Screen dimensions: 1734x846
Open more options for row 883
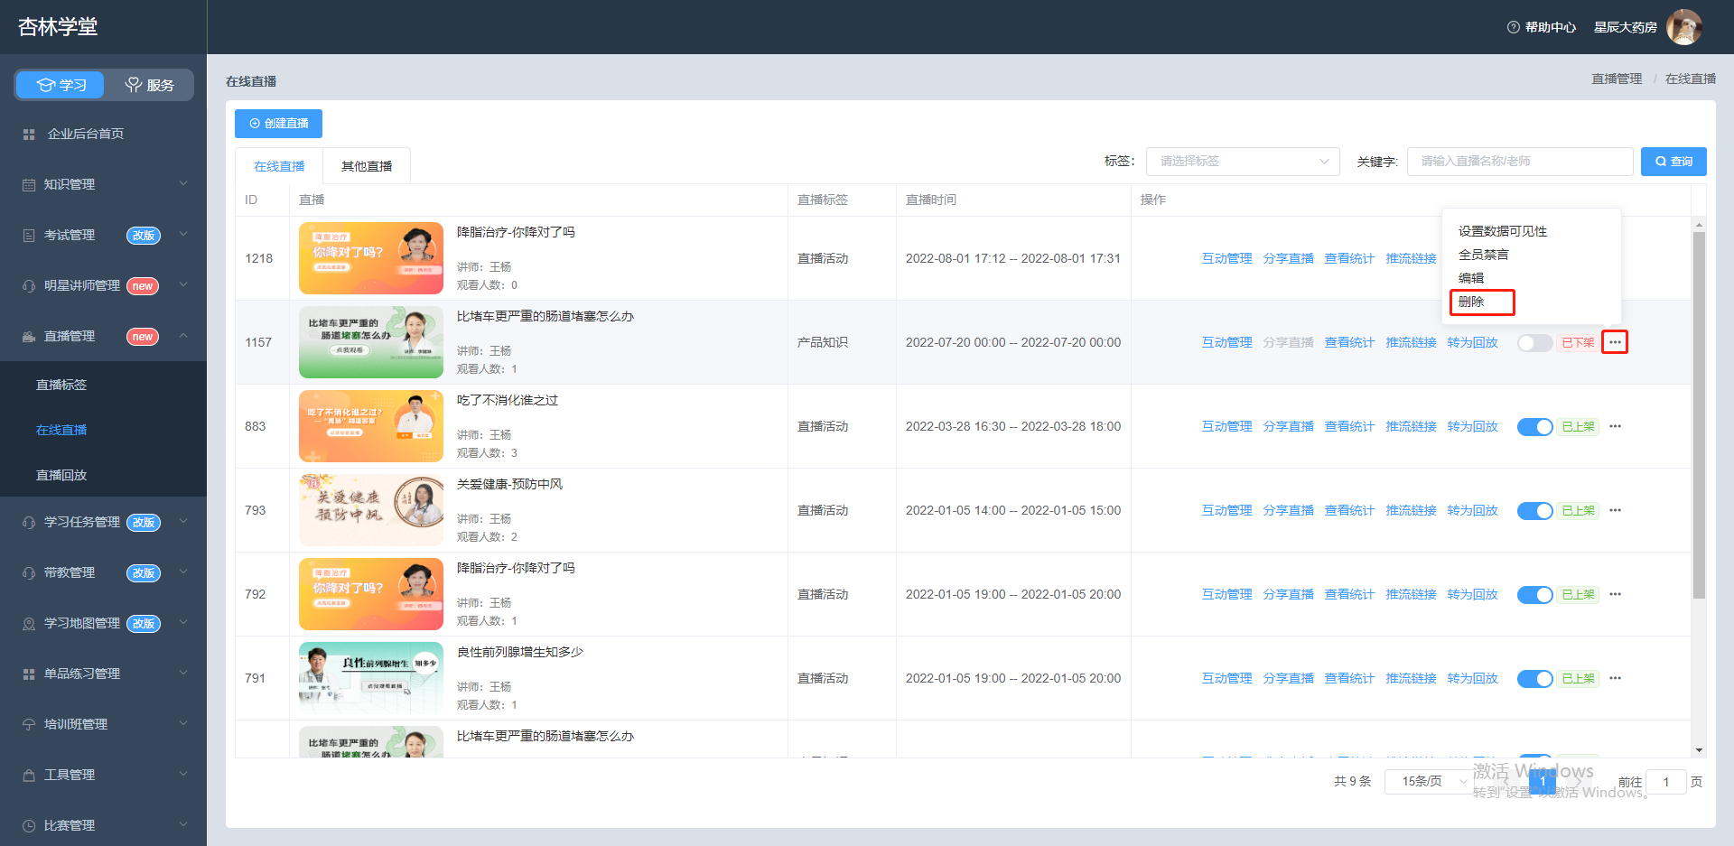(x=1615, y=426)
